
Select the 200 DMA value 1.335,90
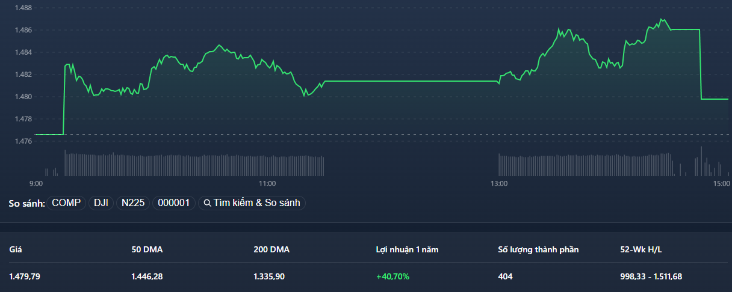(269, 276)
